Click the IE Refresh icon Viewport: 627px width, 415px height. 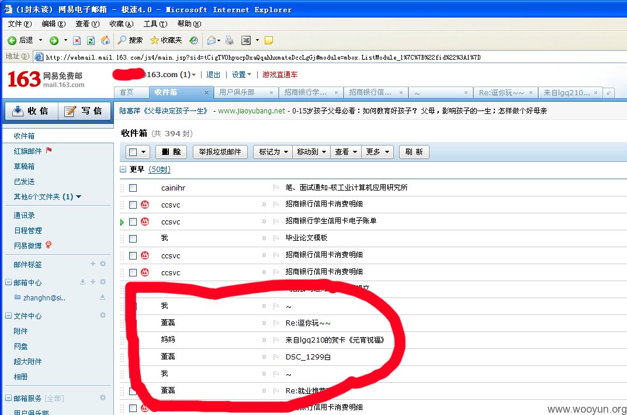[91, 40]
